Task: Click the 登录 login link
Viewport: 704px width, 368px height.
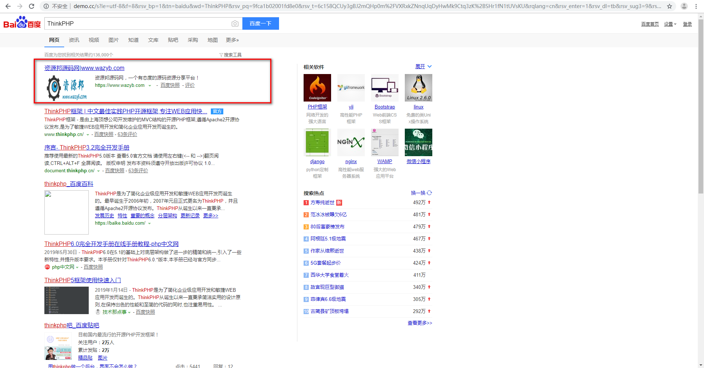Action: point(687,24)
